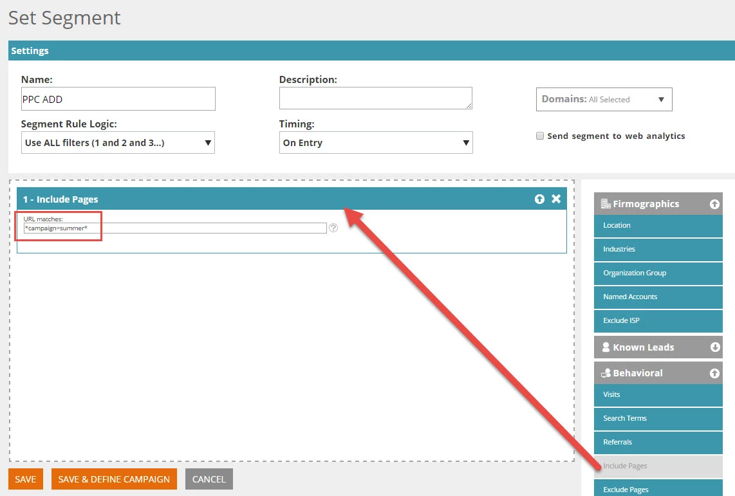
Task: Enable Send segment to web analytics checkbox
Action: 540,136
